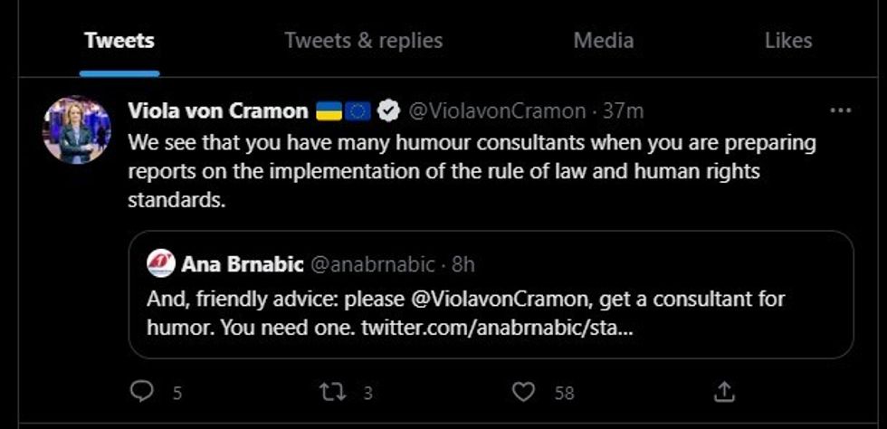Select the Media tab

(604, 41)
